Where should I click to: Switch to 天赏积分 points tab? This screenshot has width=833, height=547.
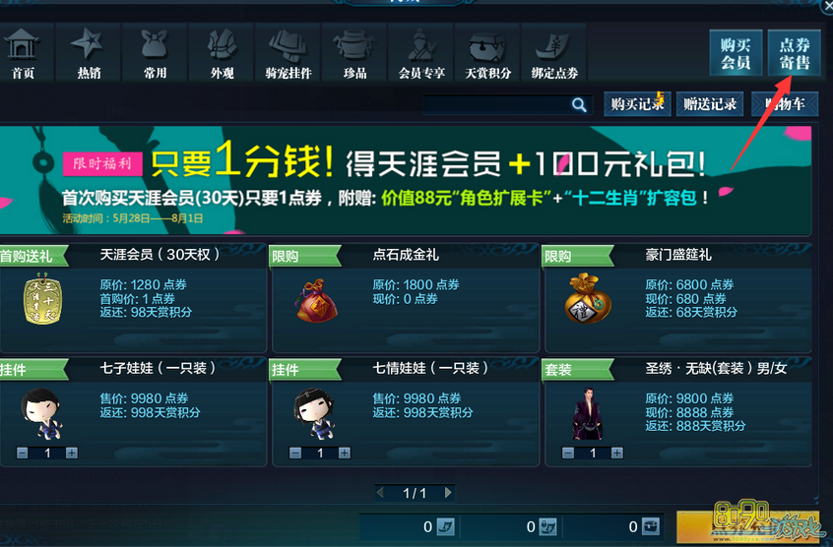pos(487,52)
